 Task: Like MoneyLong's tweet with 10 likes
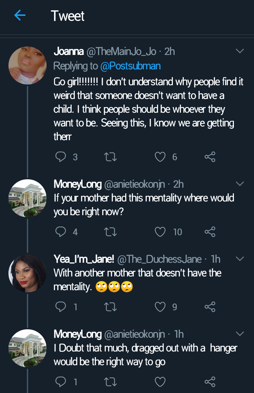click(x=161, y=232)
